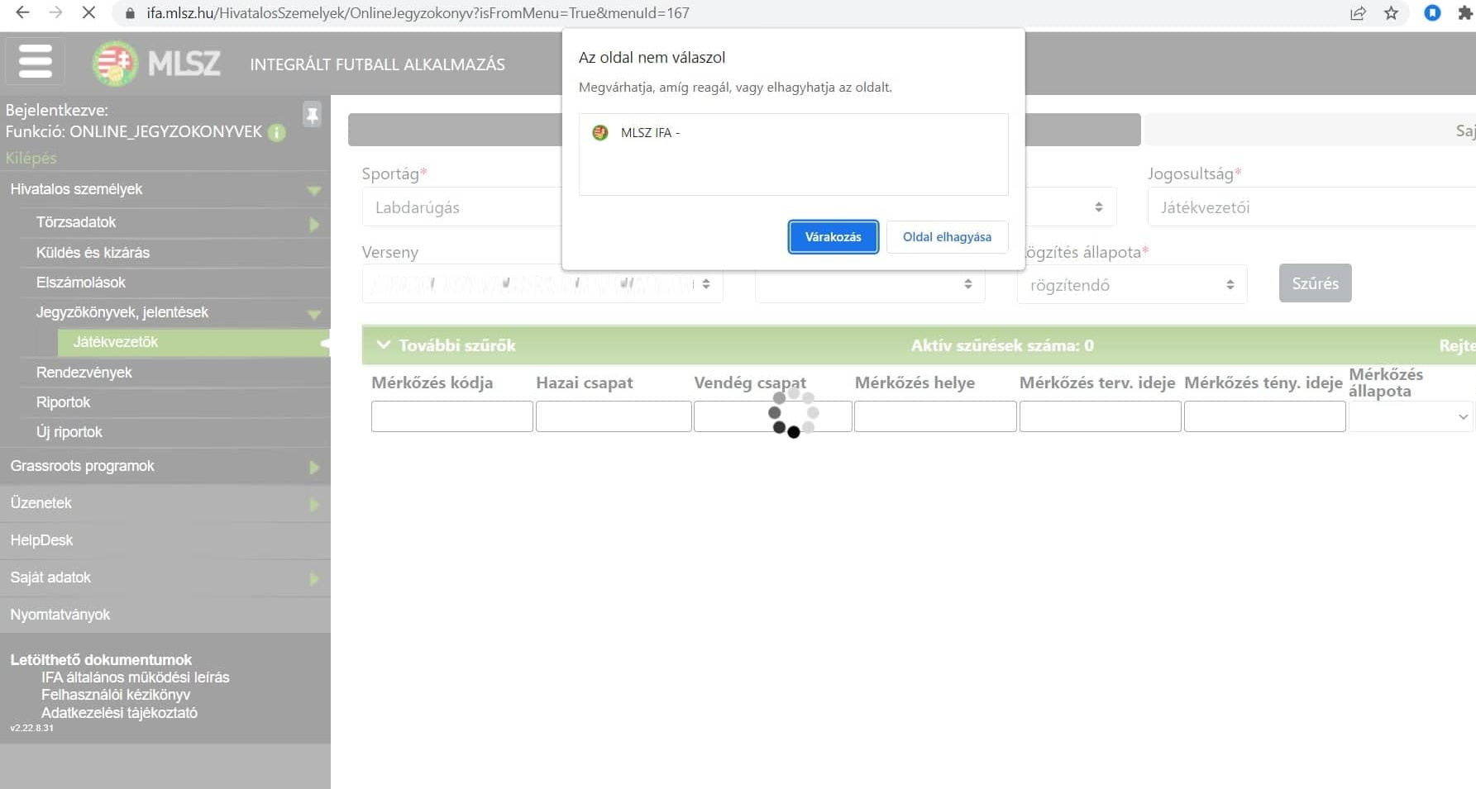Viewport: 1476px width, 789px height.
Task: Click the site lock icon in address bar
Action: [x=129, y=13]
